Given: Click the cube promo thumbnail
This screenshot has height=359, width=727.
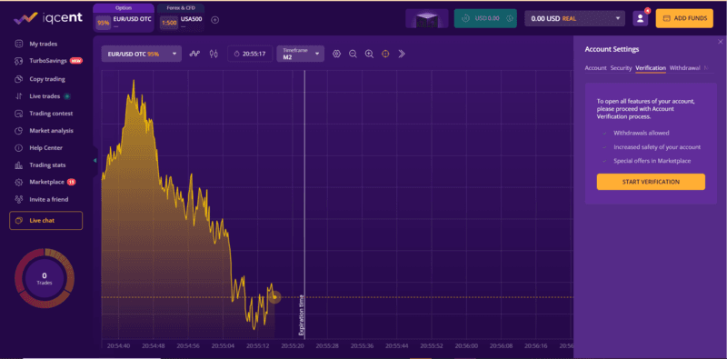Looking at the screenshot, I should (427, 18).
